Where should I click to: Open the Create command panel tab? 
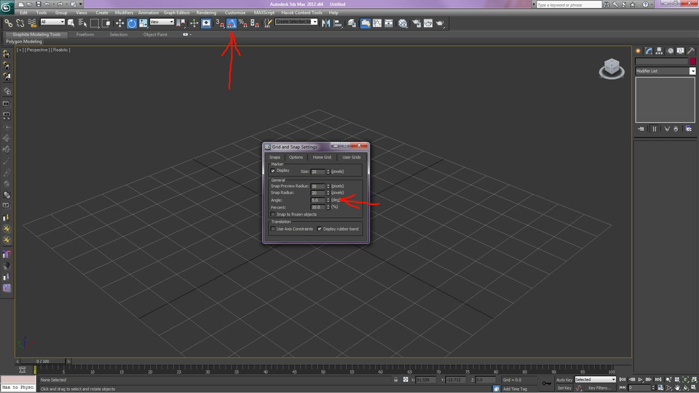point(638,51)
